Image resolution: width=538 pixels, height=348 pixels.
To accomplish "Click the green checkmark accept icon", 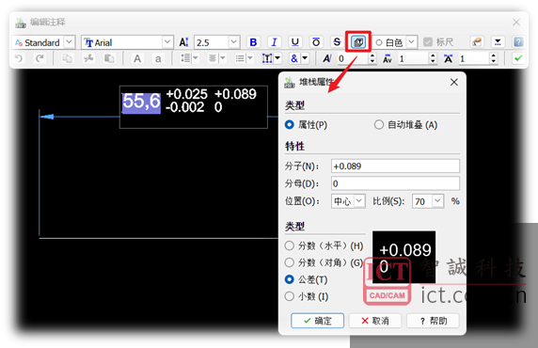I will pos(518,58).
